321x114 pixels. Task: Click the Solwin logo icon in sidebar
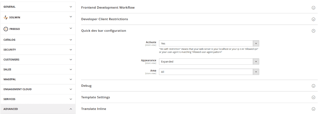pyautogui.click(x=6, y=18)
